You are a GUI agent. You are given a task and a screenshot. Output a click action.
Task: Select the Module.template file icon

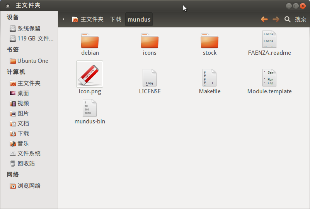[269, 78]
